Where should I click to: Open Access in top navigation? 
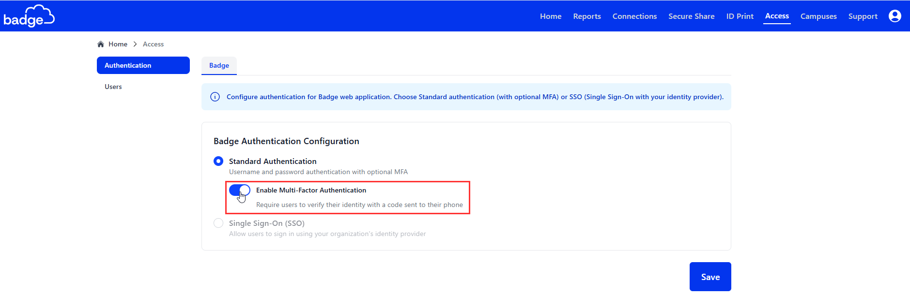pos(777,16)
